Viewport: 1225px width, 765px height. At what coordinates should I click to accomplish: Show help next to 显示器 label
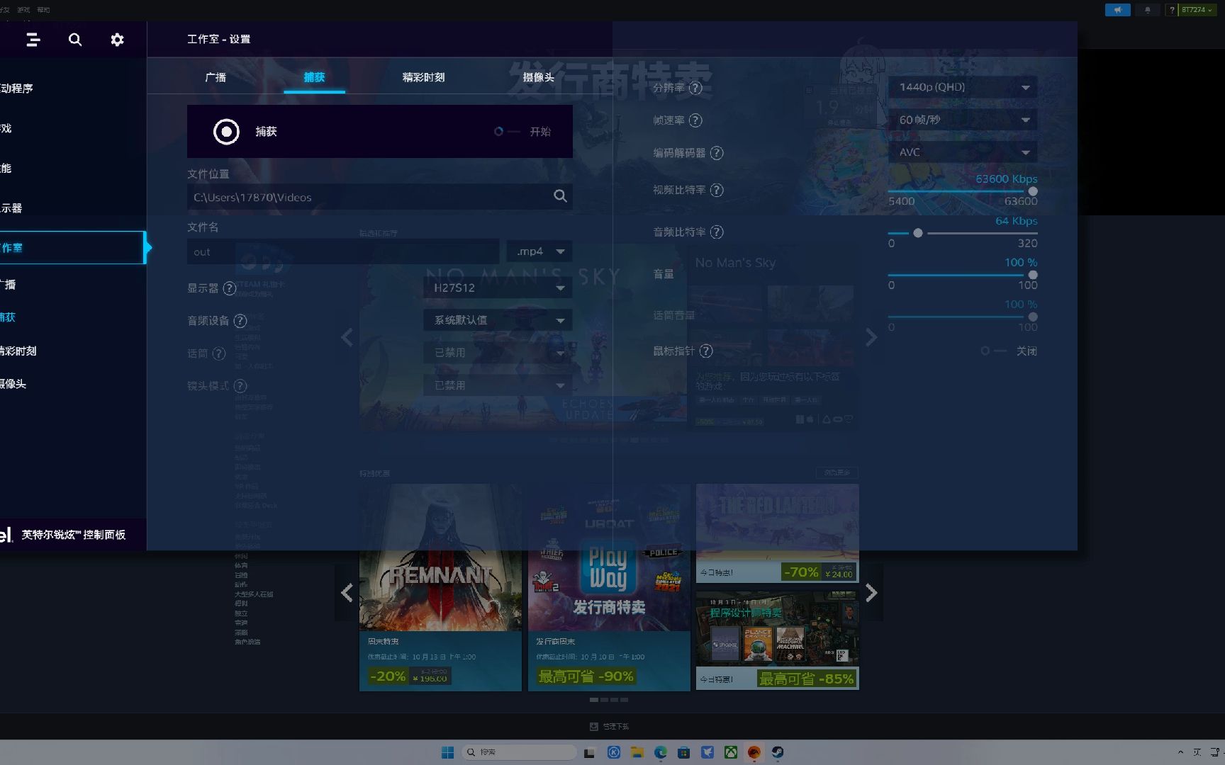(230, 288)
